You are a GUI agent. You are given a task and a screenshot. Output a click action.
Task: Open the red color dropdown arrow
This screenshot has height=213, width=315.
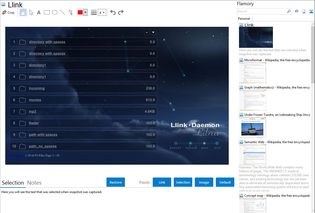click(x=85, y=12)
